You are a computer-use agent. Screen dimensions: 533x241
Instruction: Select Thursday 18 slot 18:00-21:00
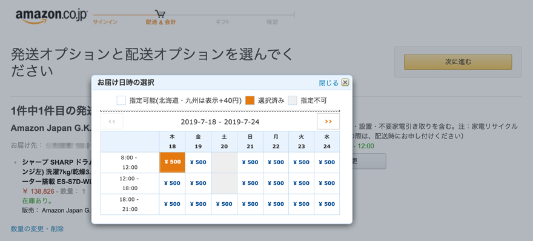tap(173, 204)
